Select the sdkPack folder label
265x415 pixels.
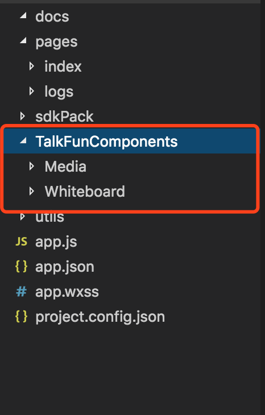pos(64,117)
